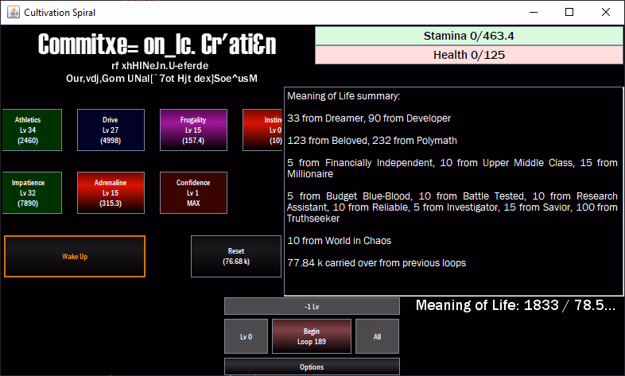The image size is (625, 376).
Task: Select the partially hidden Instinct tile
Action: click(x=263, y=130)
